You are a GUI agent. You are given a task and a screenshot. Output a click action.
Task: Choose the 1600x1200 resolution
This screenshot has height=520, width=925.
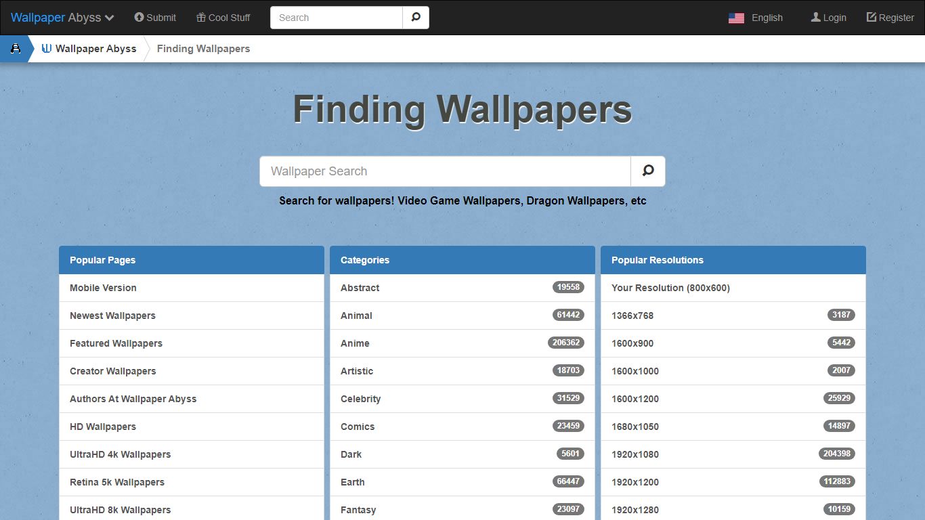[733, 399]
